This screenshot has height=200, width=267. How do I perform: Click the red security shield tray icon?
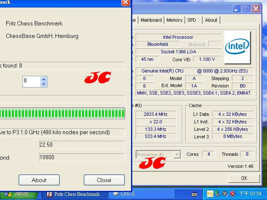pyautogui.click(x=232, y=193)
